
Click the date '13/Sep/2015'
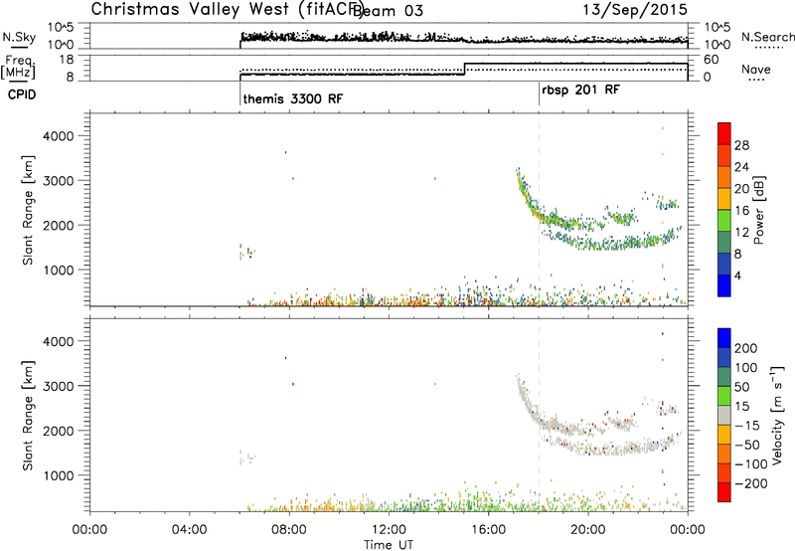click(x=635, y=9)
